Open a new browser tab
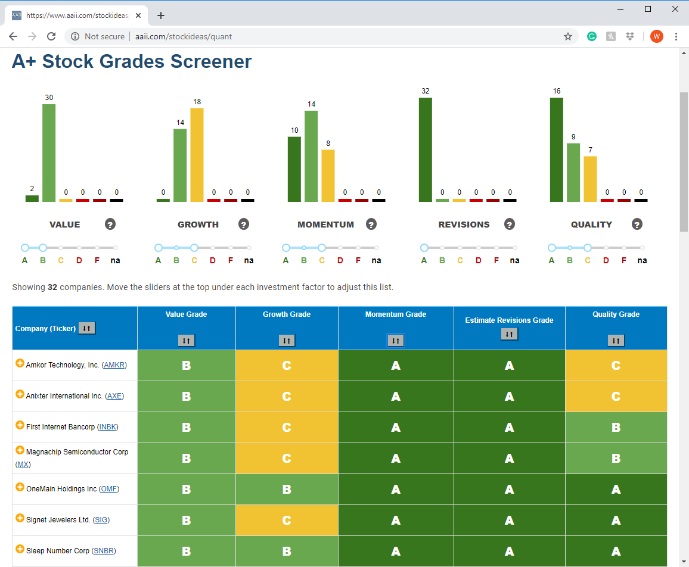 pos(161,15)
